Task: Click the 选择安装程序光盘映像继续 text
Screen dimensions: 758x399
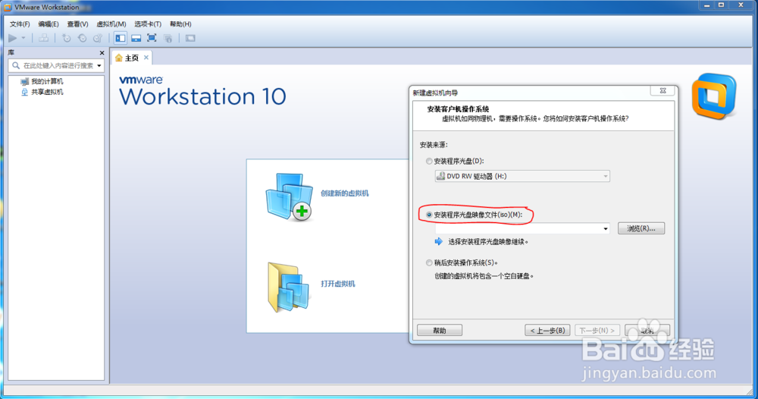Action: click(x=488, y=242)
